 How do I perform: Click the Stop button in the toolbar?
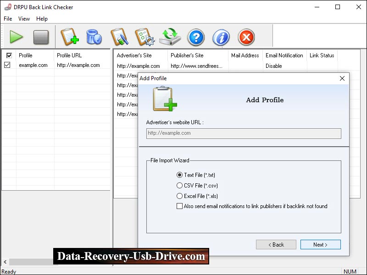[41, 37]
